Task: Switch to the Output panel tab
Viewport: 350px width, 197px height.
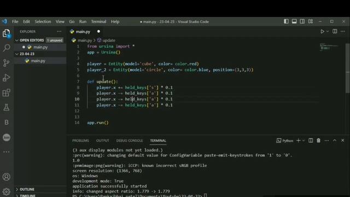Action: 102,141
